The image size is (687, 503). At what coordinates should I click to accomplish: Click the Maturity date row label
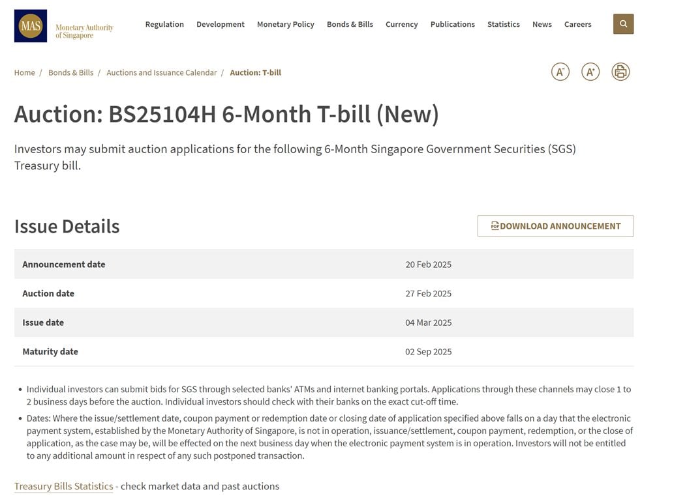pyautogui.click(x=50, y=352)
